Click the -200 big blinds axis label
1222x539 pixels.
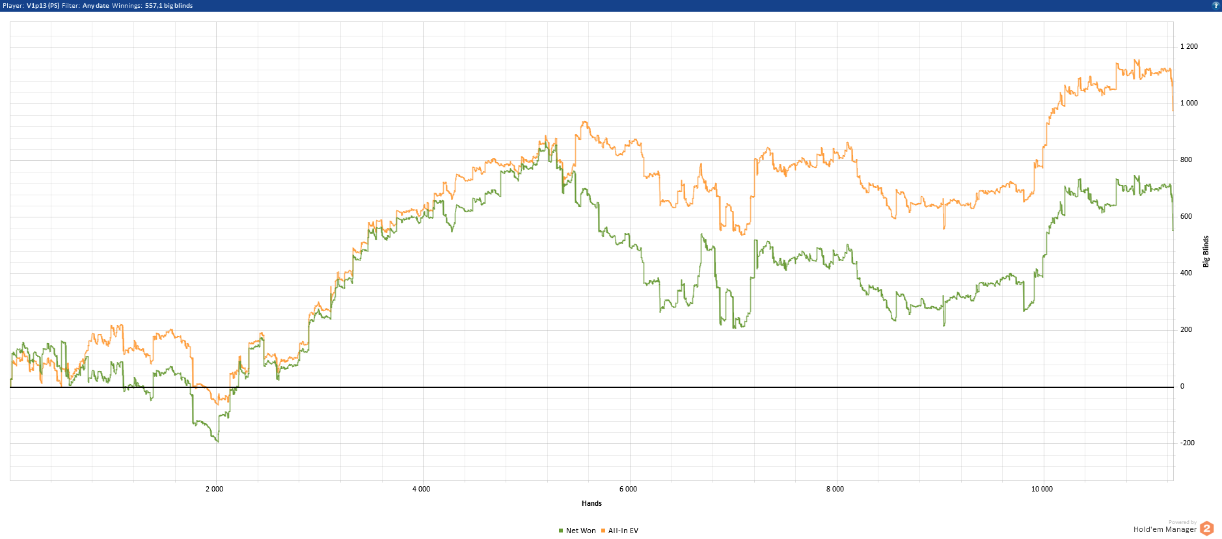1188,443
